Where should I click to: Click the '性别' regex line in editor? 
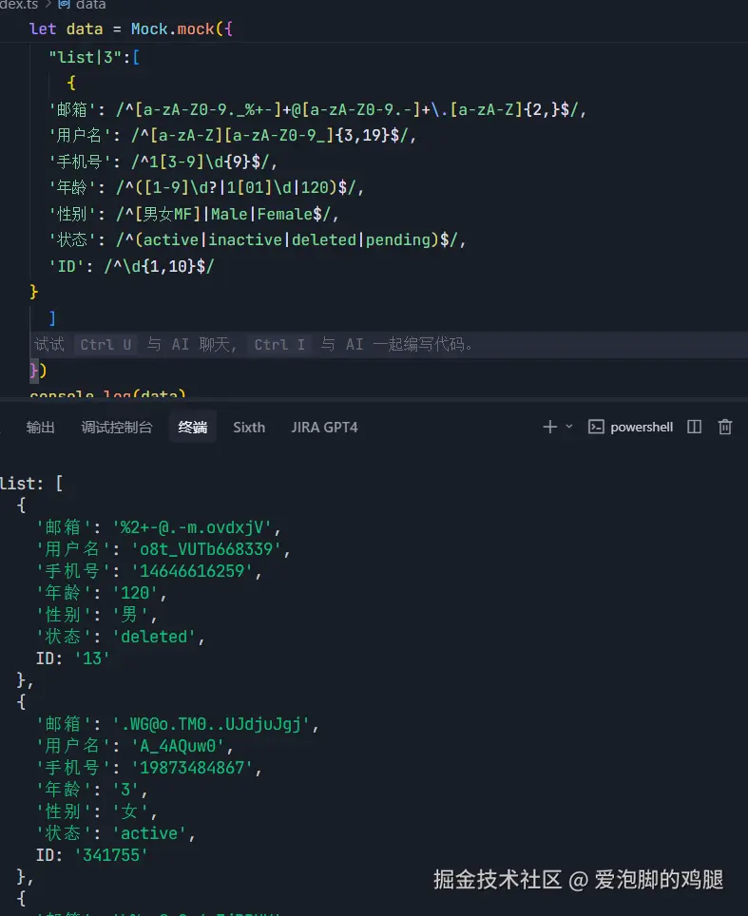(x=194, y=214)
